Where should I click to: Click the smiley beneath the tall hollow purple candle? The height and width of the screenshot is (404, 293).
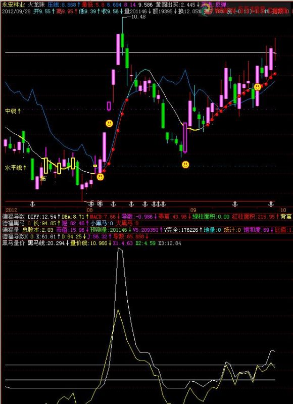(x=185, y=165)
